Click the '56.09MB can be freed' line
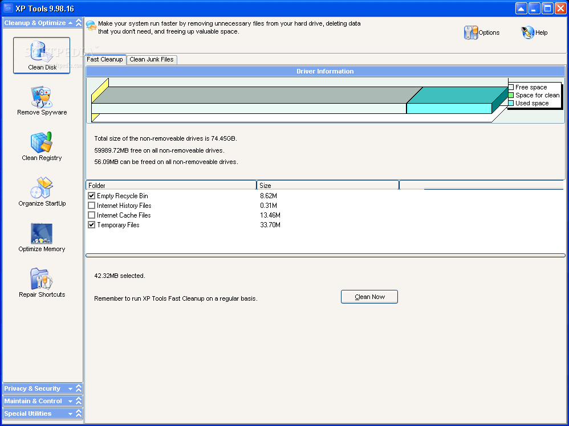Viewport: 569px width, 426px height. coord(166,162)
